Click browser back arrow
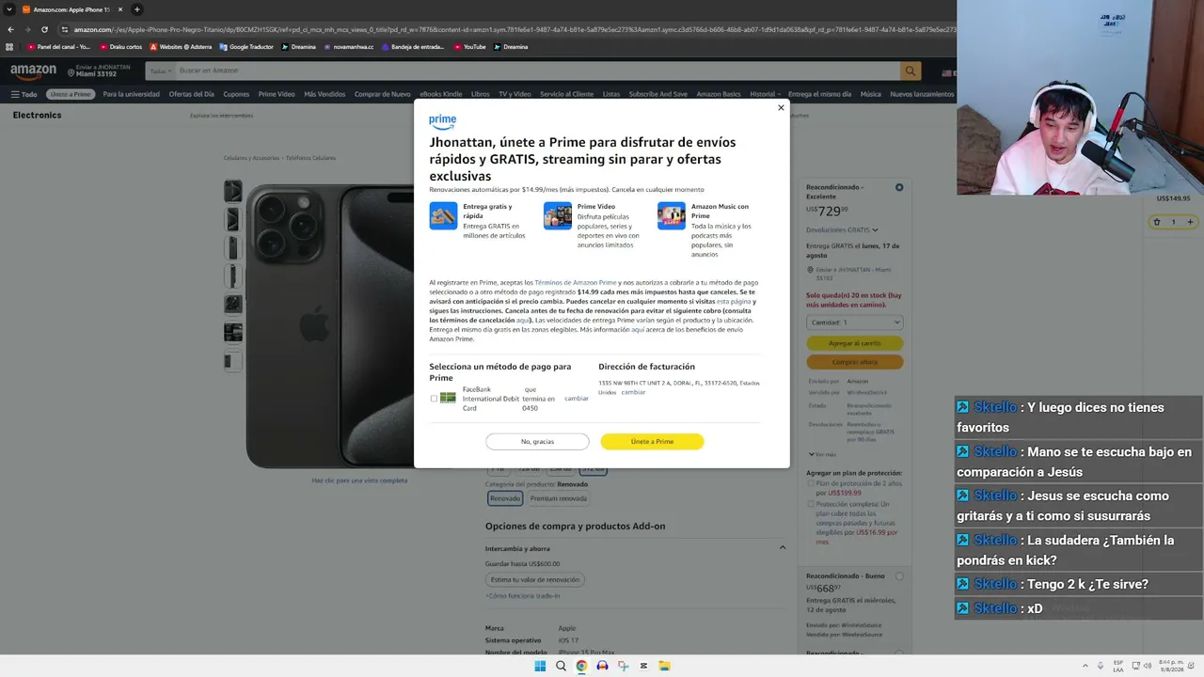Viewport: 1204px width, 677px height. (x=10, y=29)
